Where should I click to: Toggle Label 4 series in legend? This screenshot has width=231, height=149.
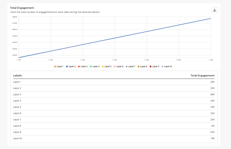(94, 67)
